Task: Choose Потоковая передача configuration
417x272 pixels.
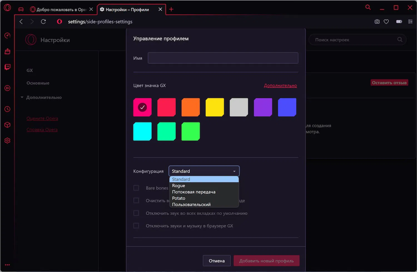Action: pyautogui.click(x=204, y=192)
